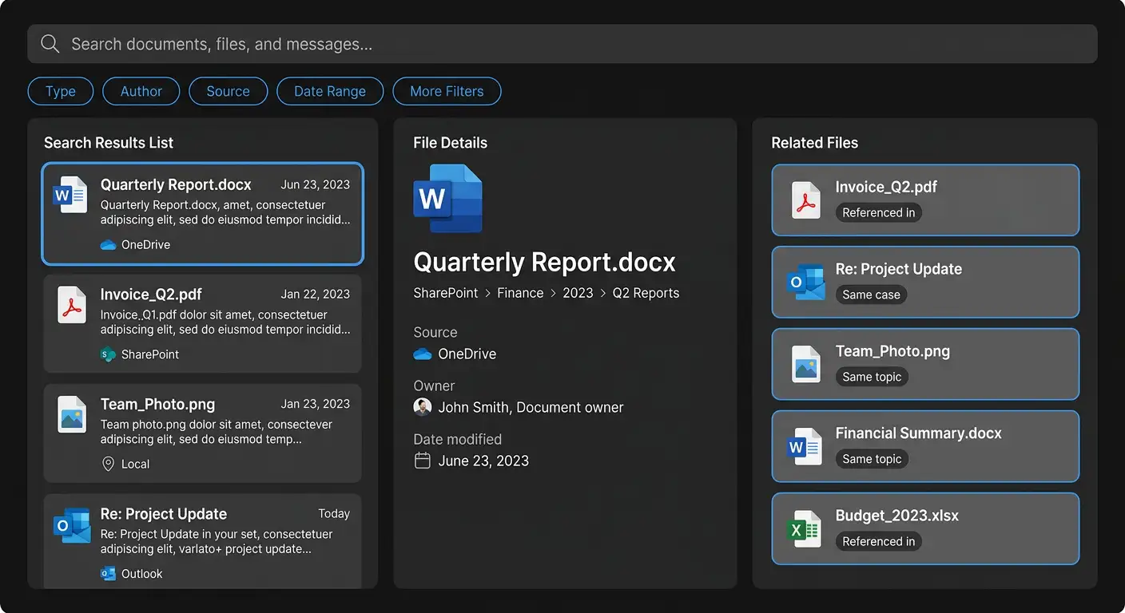
Task: Click small Outlook source icon in last result
Action: (108, 574)
